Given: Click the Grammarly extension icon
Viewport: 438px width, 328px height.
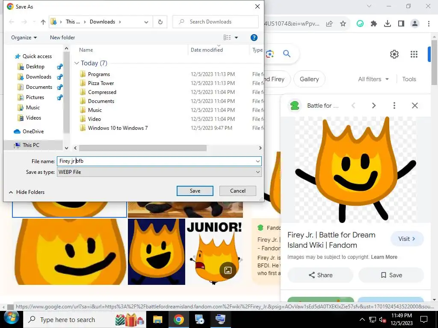Looking at the screenshot, I should tap(360, 24).
